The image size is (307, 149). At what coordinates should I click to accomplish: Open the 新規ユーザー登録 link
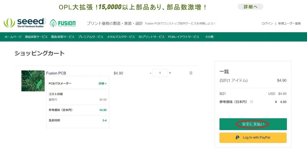pos(289,24)
